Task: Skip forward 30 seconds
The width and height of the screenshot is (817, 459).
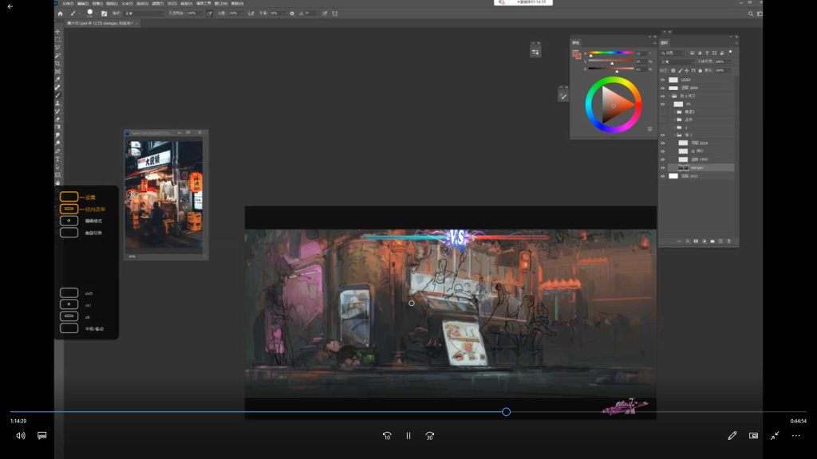Action: [x=430, y=436]
